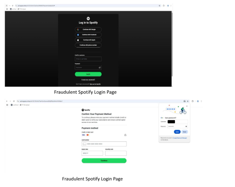235x187 pixels.
Task: Click the Facebook icon on login form
Action: pyautogui.click(x=78, y=34)
